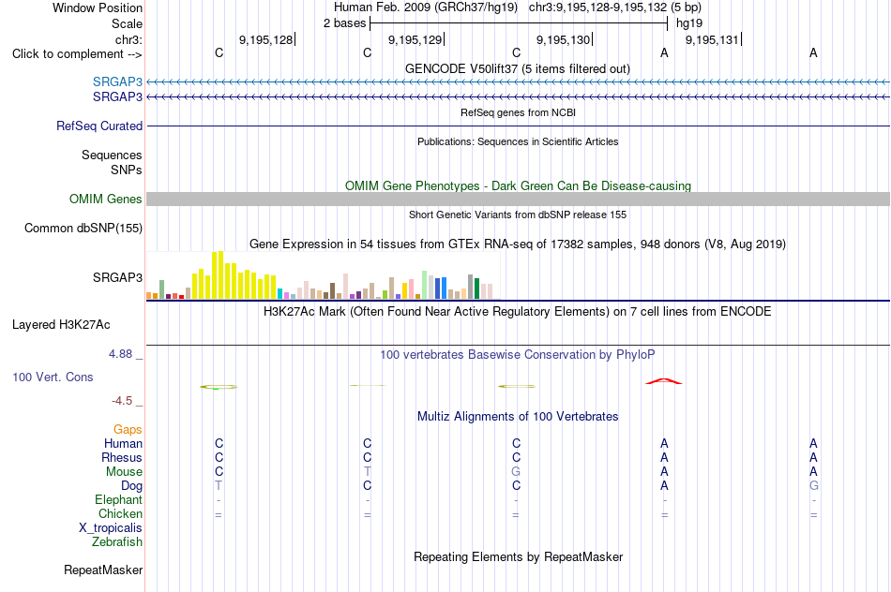891x592 pixels.
Task: Click the 'RefSeq genes from NCBI' track title
Action: 518,112
